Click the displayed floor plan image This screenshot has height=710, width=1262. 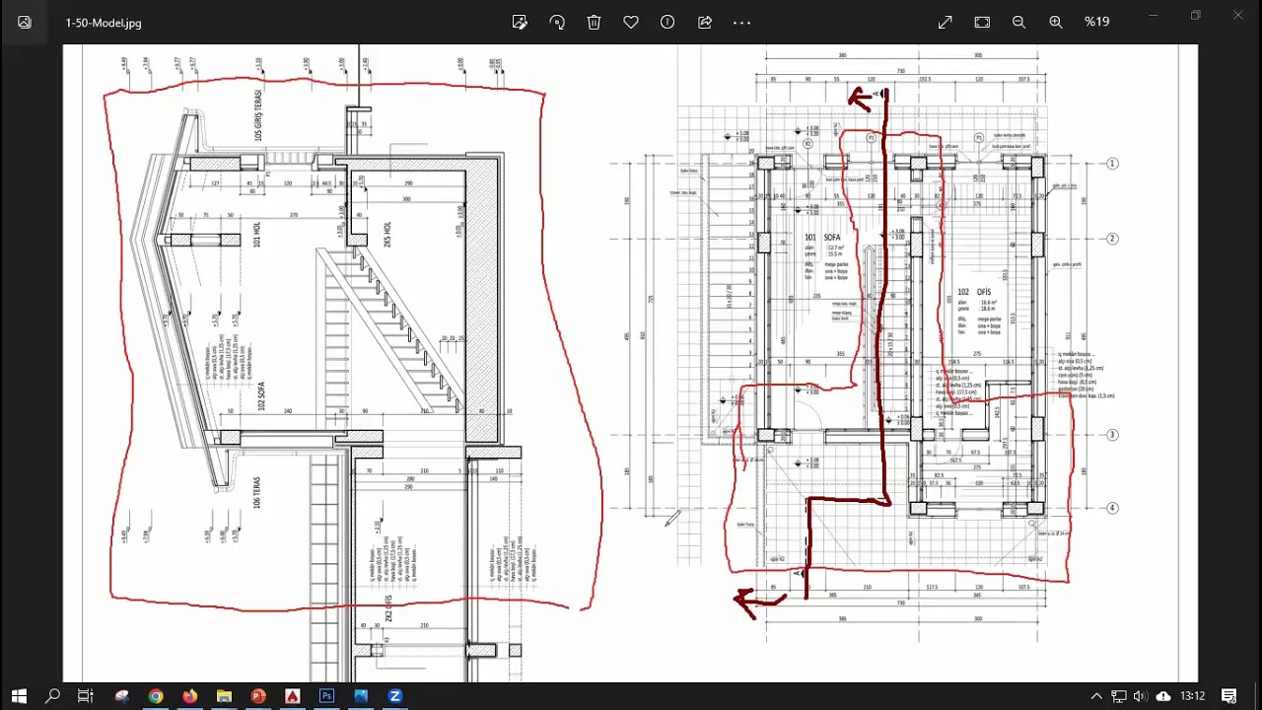pyautogui.click(x=631, y=363)
